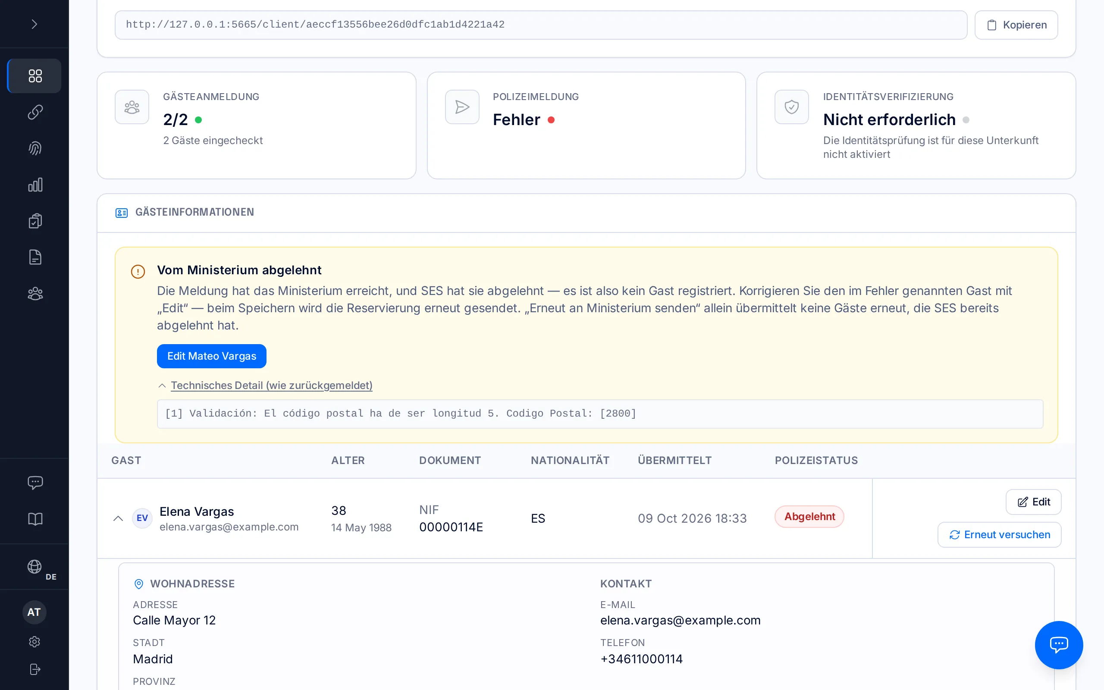Click the Polizeistatus column header
Screen dimensions: 1104x690
pyautogui.click(x=816, y=461)
